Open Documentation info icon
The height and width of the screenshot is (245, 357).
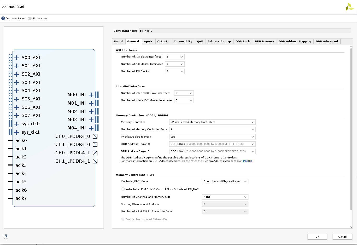pos(3,18)
